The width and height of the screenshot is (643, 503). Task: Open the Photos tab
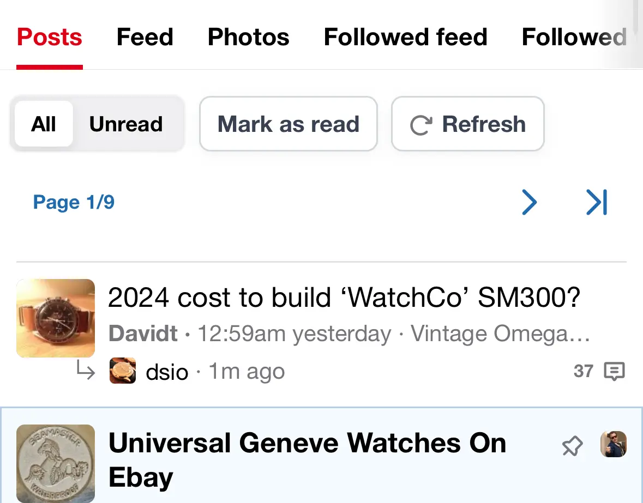[x=249, y=37]
